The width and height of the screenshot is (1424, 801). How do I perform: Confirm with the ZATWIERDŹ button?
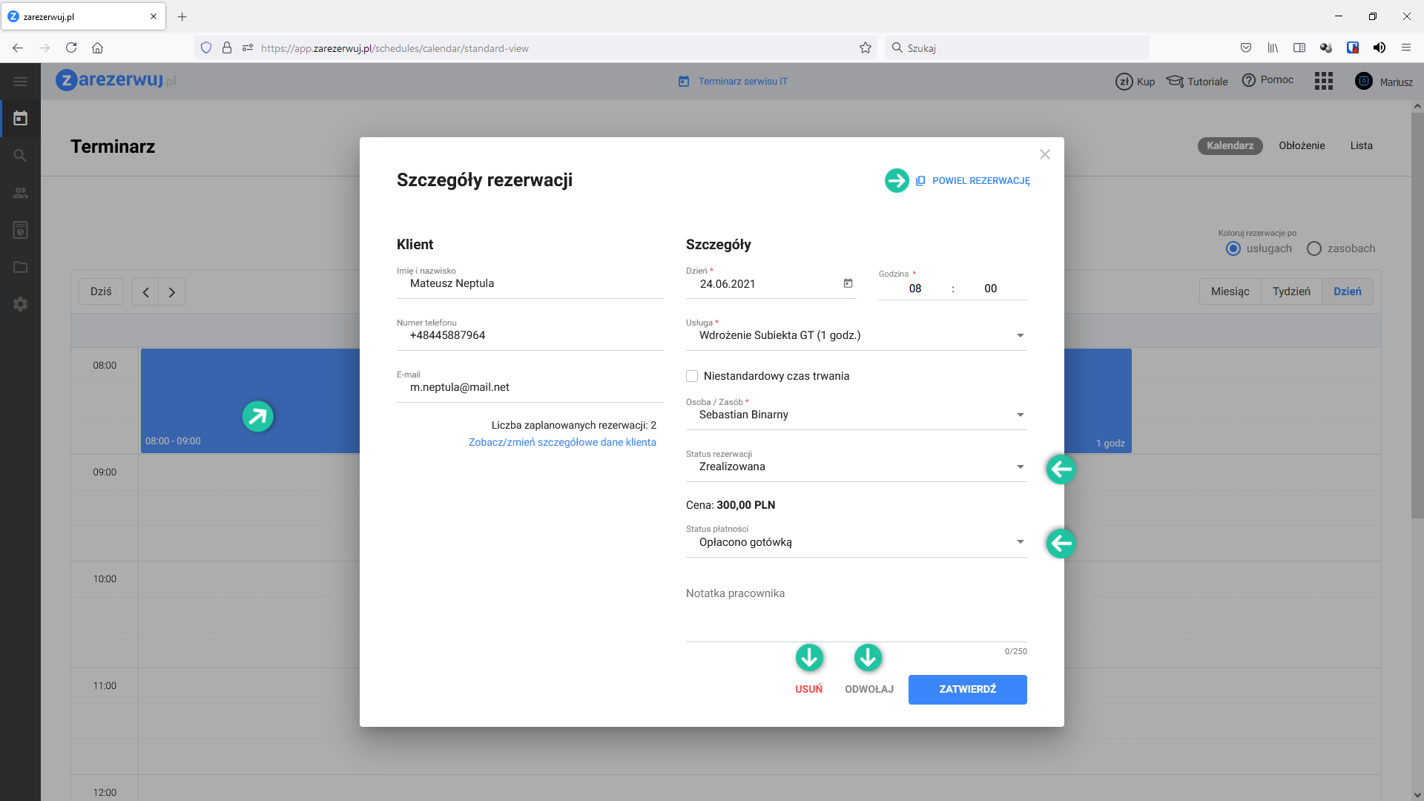(967, 690)
